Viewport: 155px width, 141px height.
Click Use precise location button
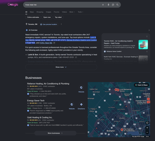tap(49, 24)
